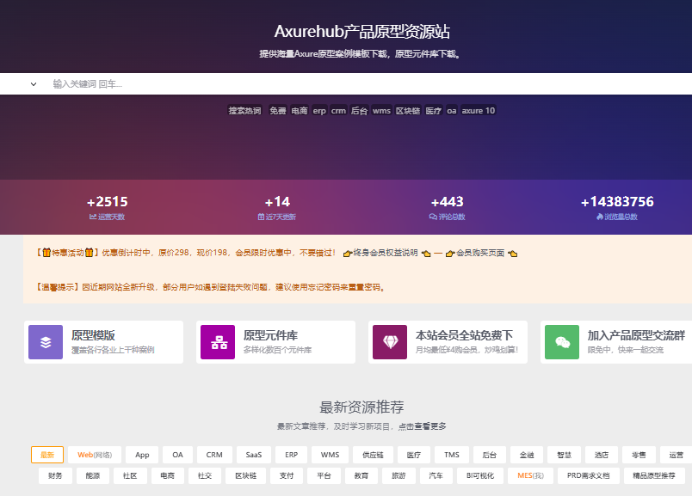Open the axure 10 hot search tag

479,110
